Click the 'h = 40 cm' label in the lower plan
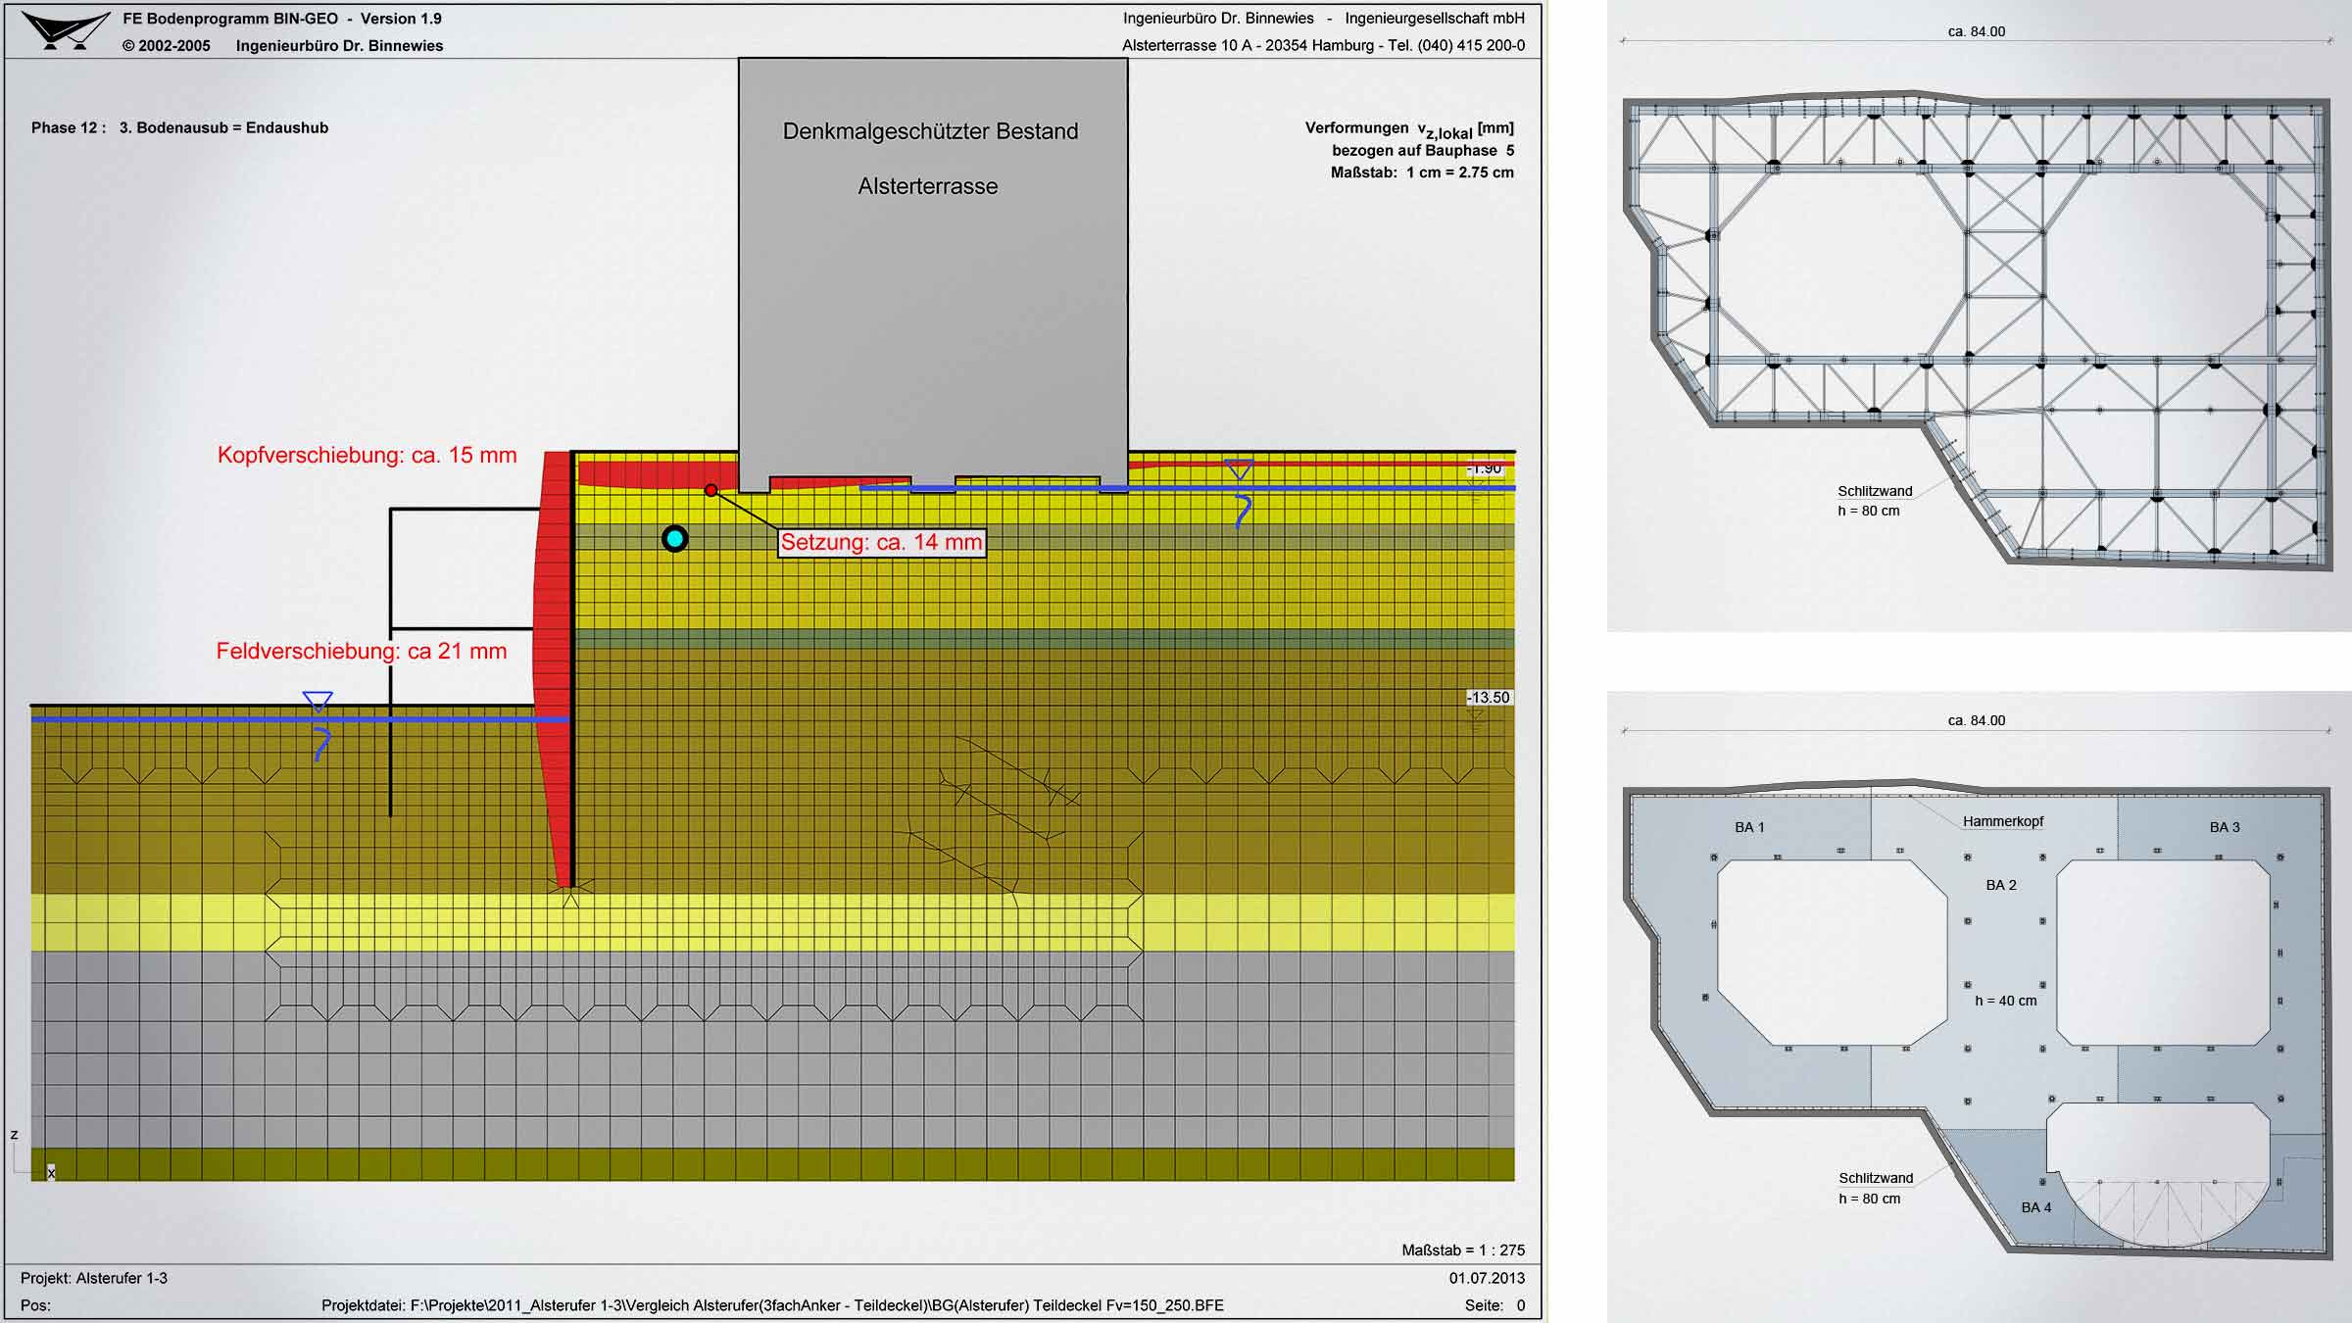 tap(2006, 1001)
